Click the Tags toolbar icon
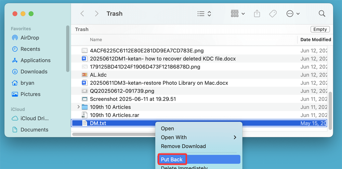The height and width of the screenshot is (169, 342). coord(273,14)
